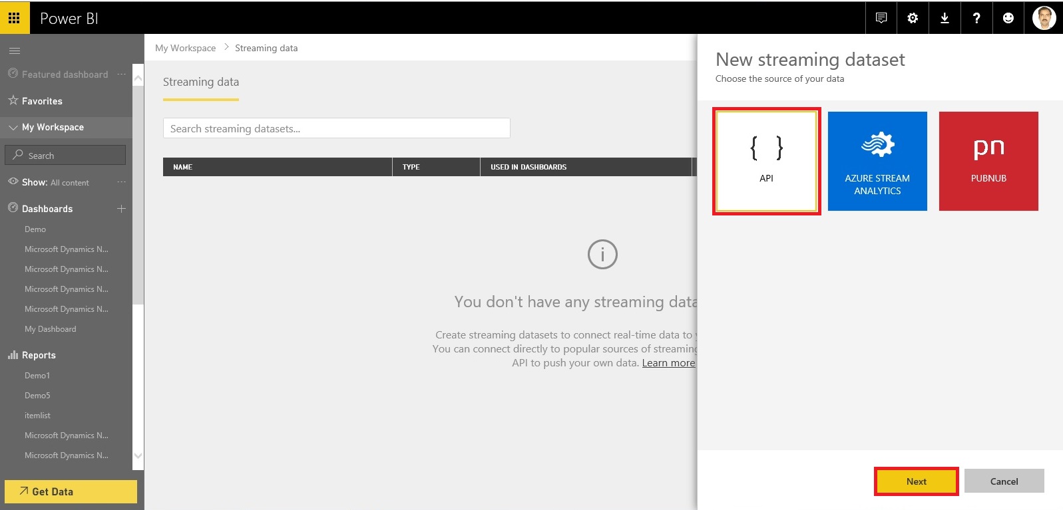Open the Demo5 report
Screen dimensions: 1063x510
pyautogui.click(x=37, y=396)
